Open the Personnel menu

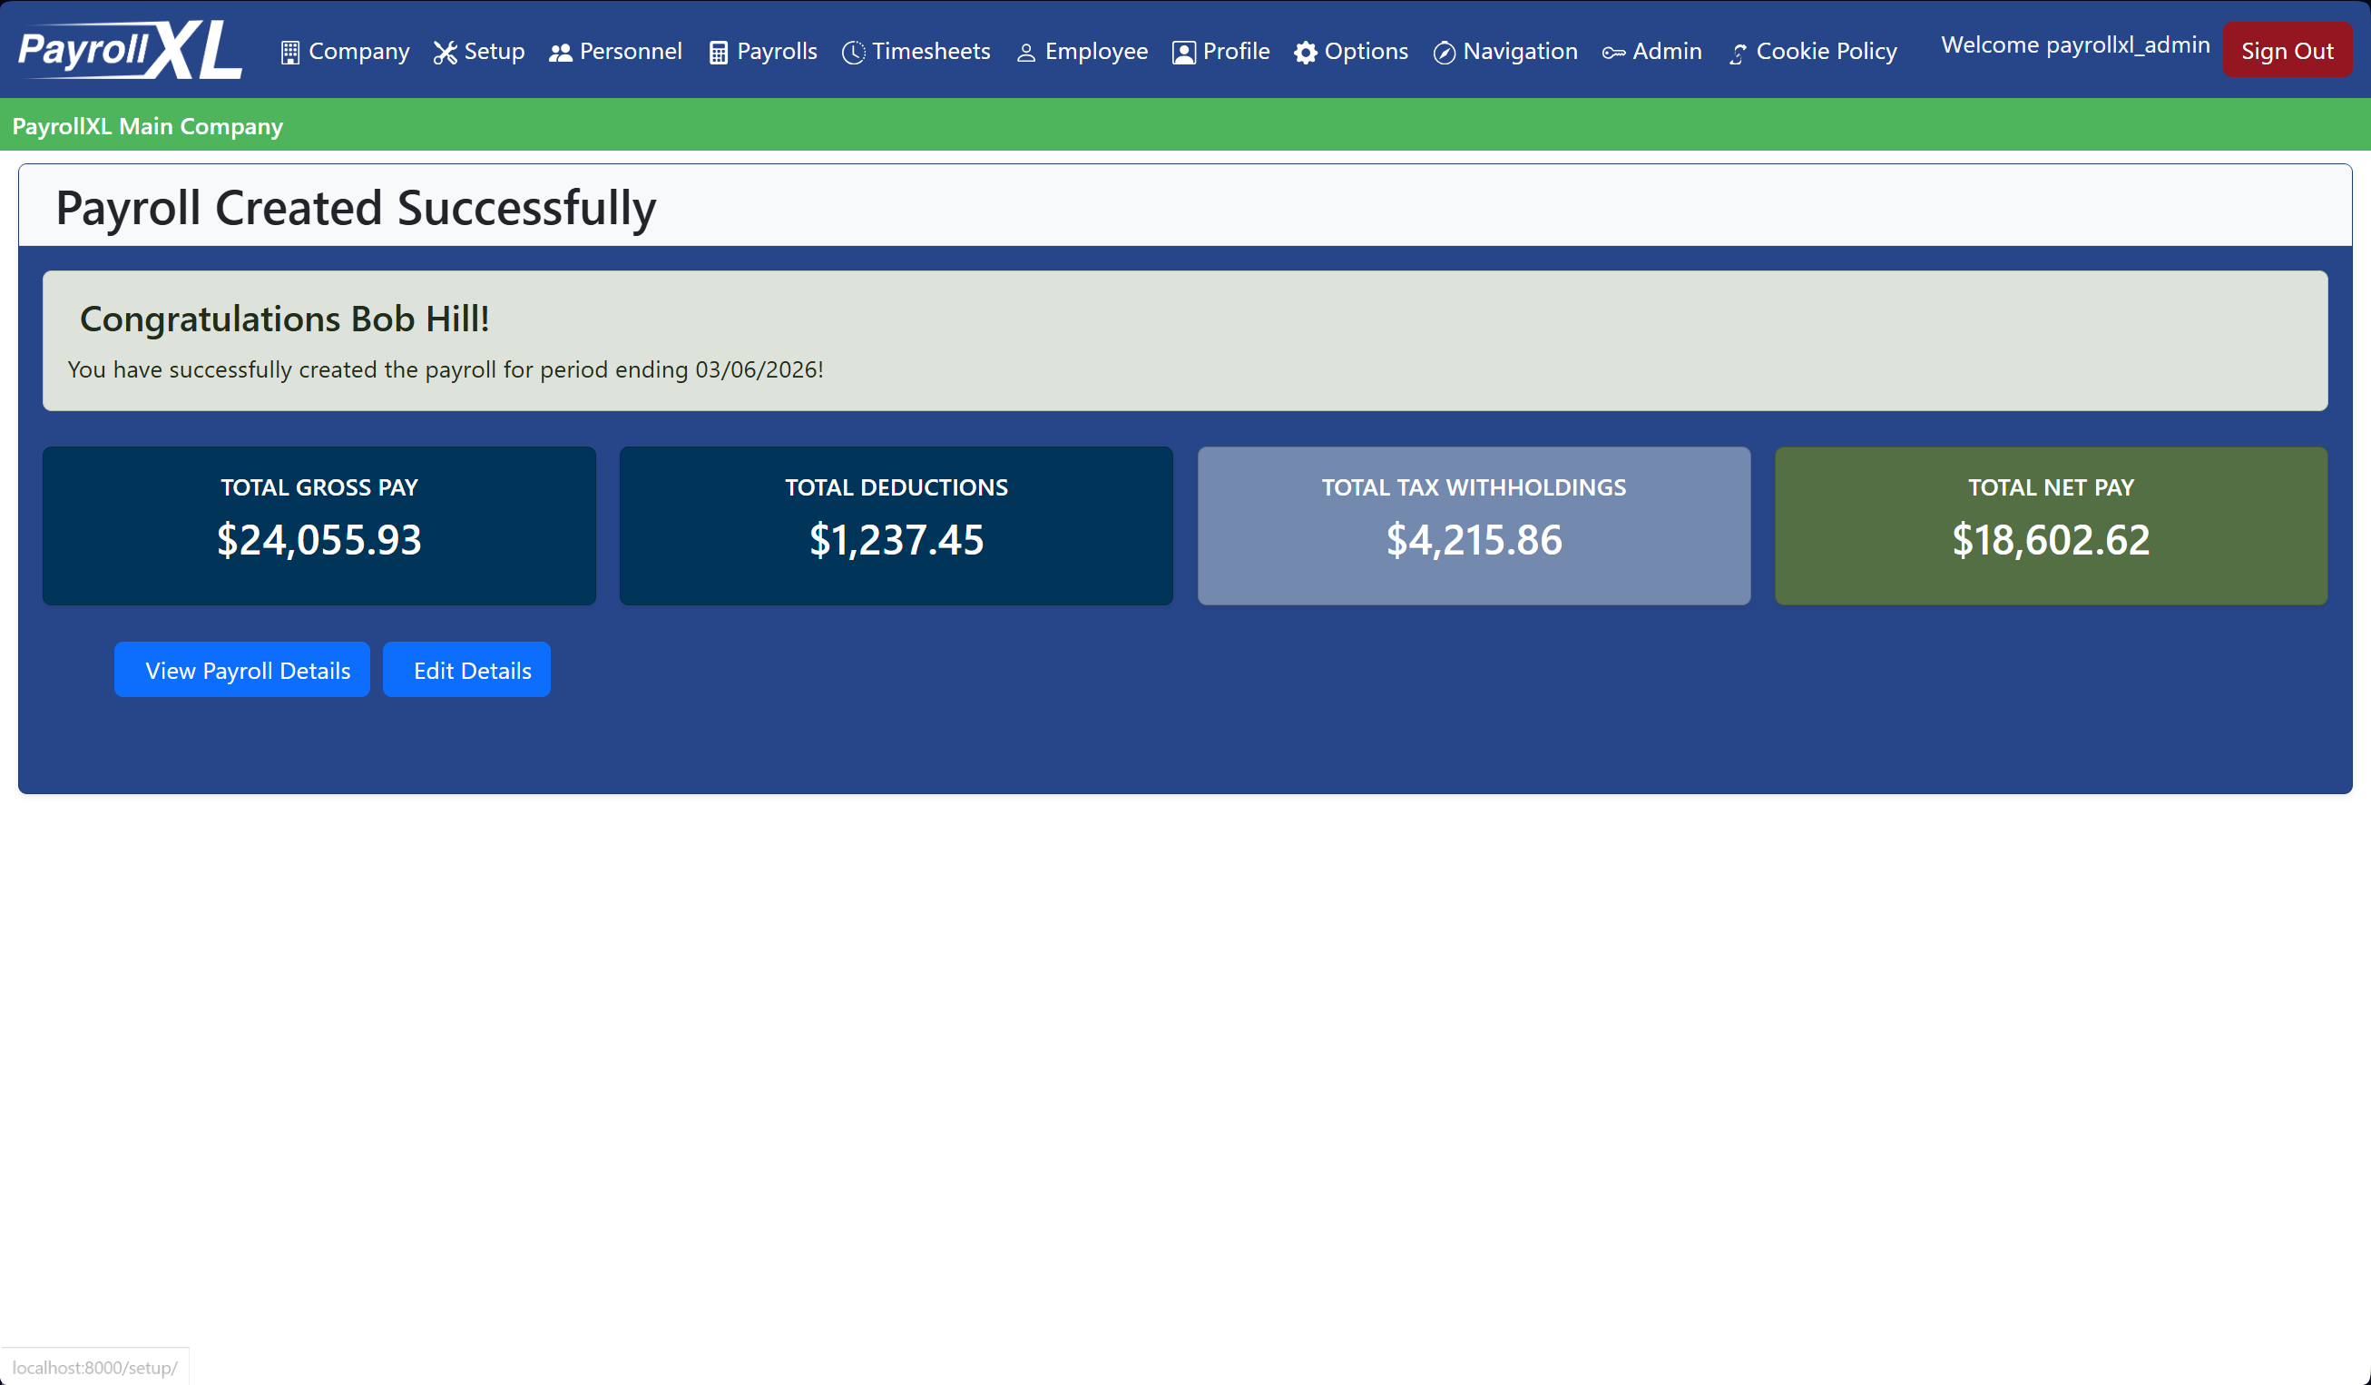(x=615, y=51)
